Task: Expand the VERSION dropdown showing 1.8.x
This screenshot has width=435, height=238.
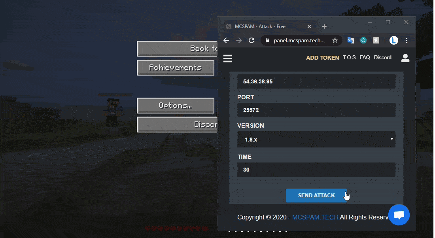Action: click(x=316, y=140)
